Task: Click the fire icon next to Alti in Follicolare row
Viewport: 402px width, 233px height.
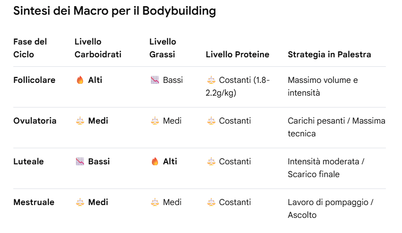Action: (80, 80)
